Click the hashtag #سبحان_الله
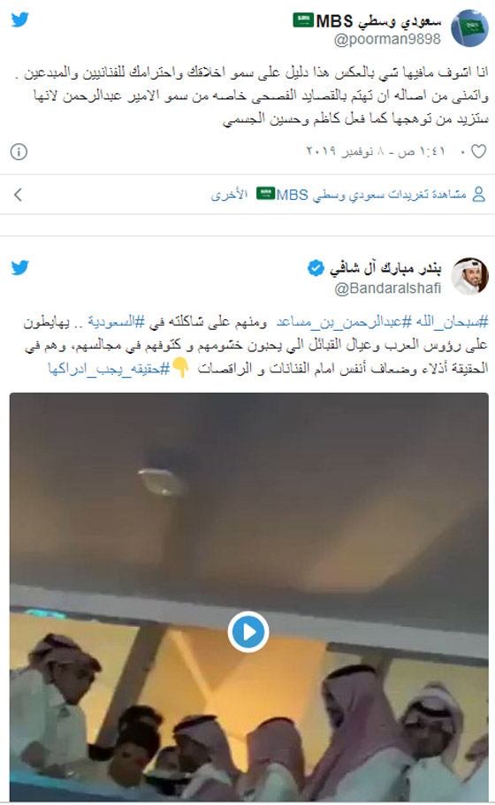495x805 pixels. coord(451,322)
